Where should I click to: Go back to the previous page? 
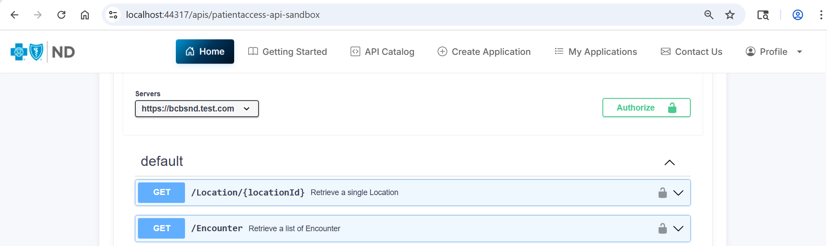pyautogui.click(x=14, y=15)
